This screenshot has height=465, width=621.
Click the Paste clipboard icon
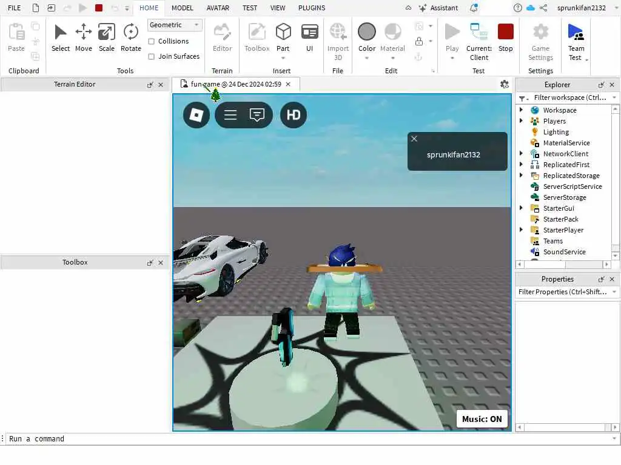16,32
